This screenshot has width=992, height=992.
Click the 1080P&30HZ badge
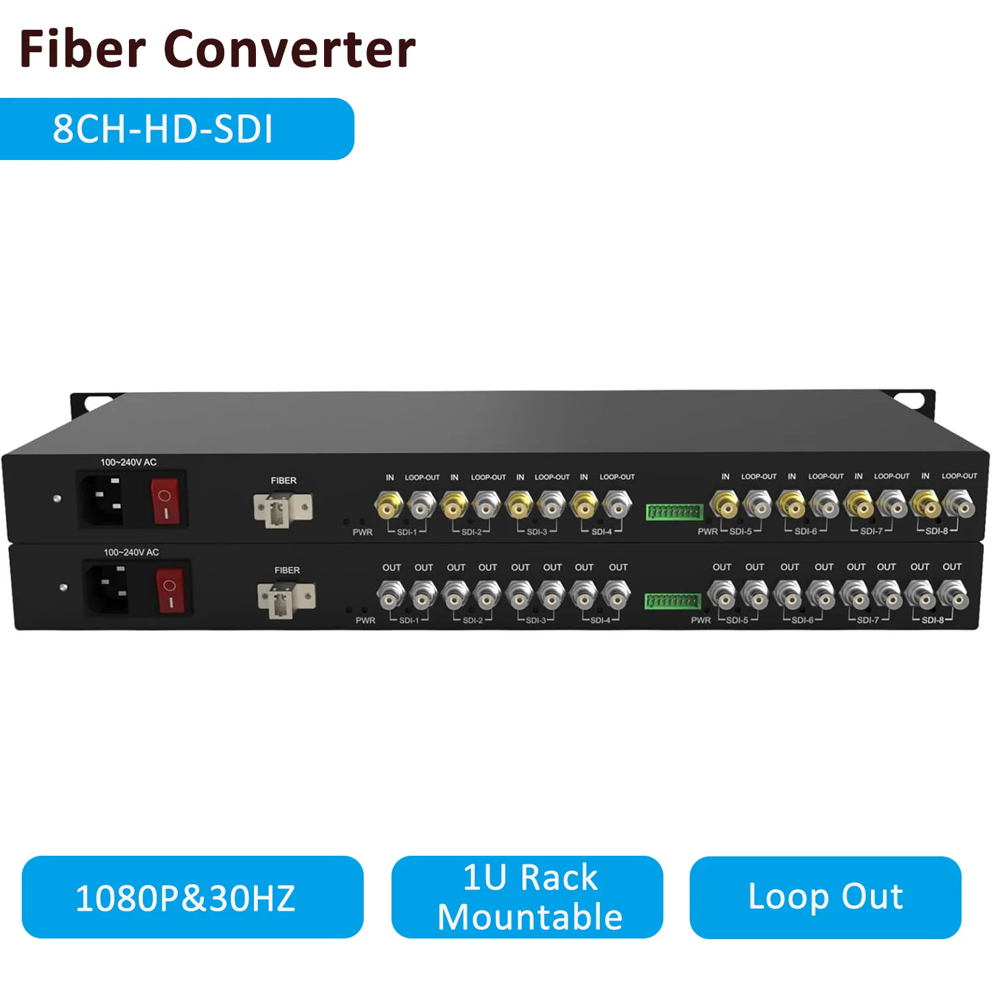pos(192,897)
